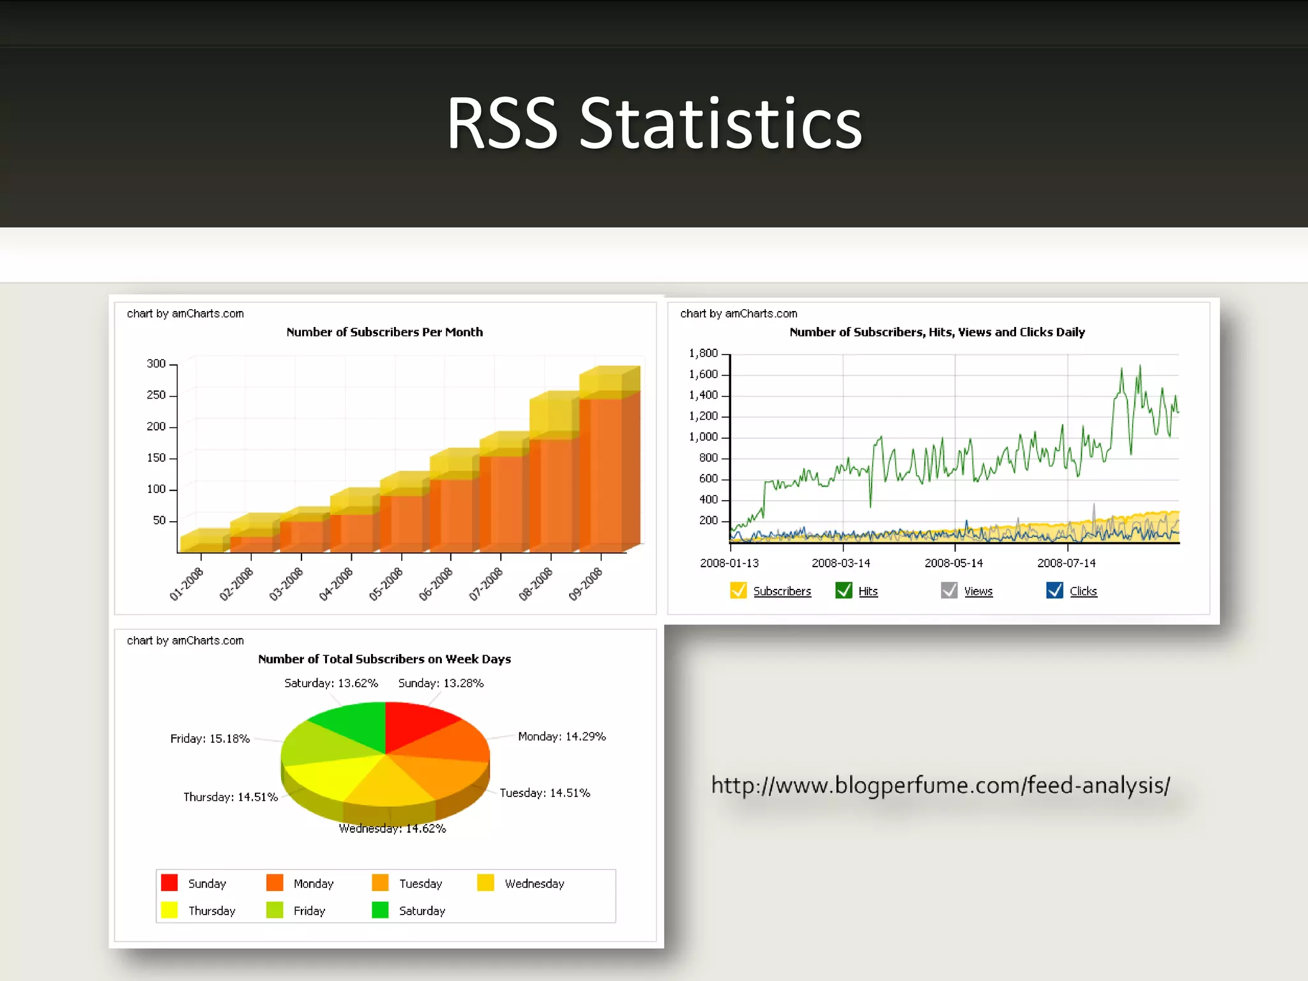This screenshot has height=981, width=1308.
Task: Click the Subscribers legend link
Action: [782, 591]
